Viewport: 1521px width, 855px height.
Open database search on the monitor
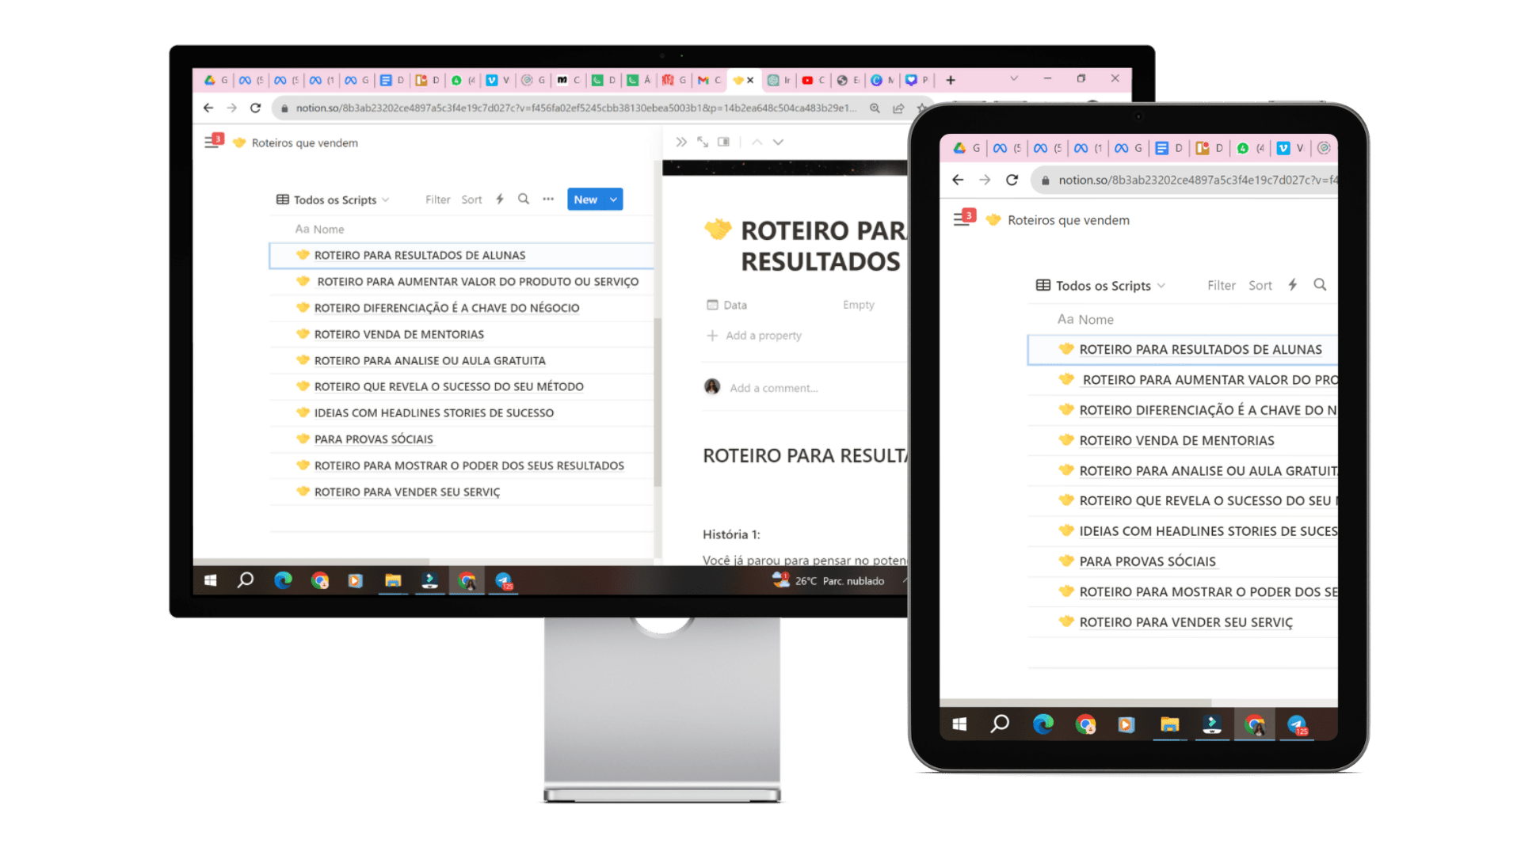tap(524, 199)
